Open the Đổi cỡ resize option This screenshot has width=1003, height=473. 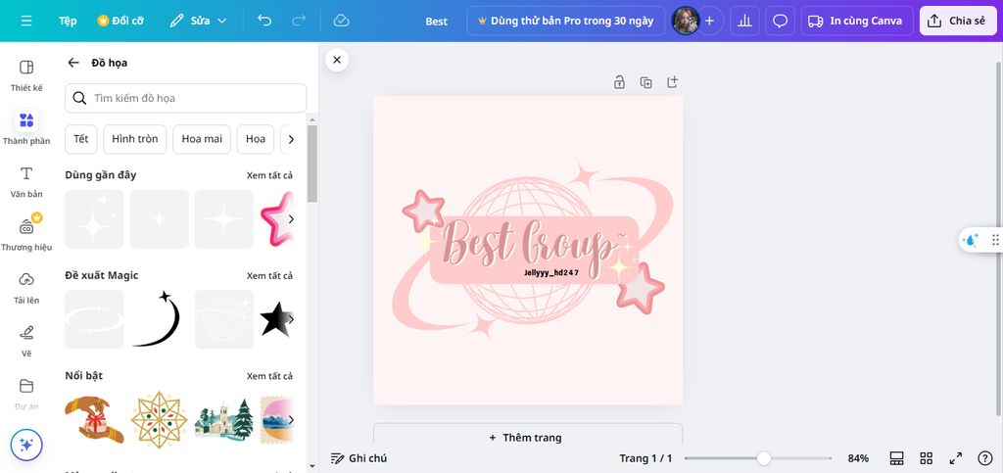coord(120,21)
